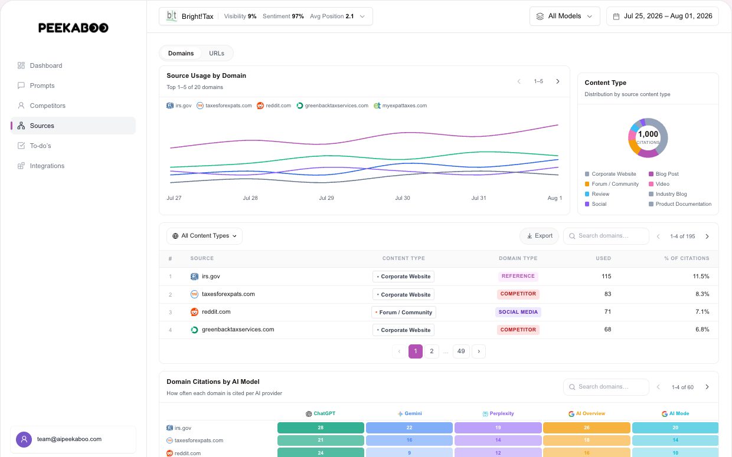This screenshot has width=732, height=457.
Task: Toggle irs.gov series in chart legend
Action: pyautogui.click(x=179, y=106)
